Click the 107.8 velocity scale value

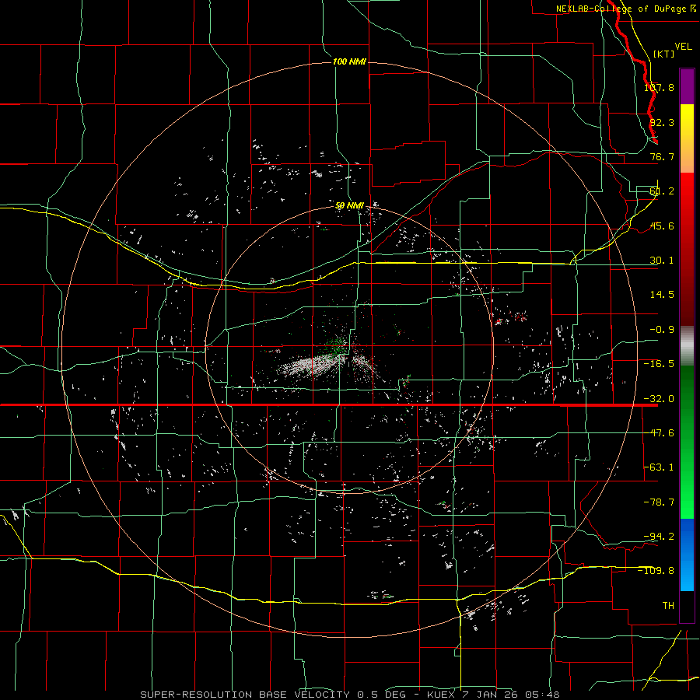pyautogui.click(x=659, y=87)
